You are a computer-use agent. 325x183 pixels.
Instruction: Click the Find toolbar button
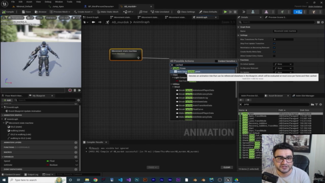click(x=143, y=12)
